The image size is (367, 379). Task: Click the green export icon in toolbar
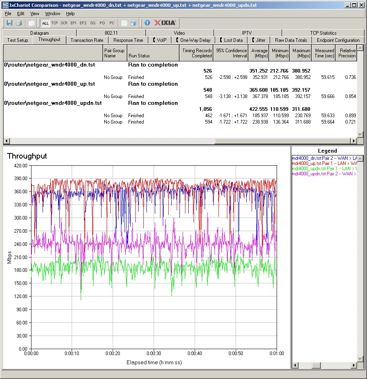coord(124,23)
